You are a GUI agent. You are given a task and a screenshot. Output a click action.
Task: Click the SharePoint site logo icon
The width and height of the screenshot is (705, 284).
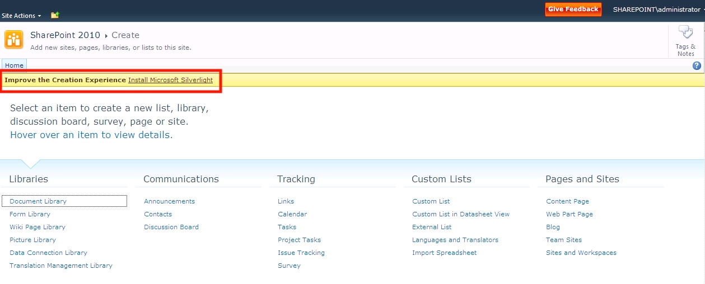(x=14, y=40)
